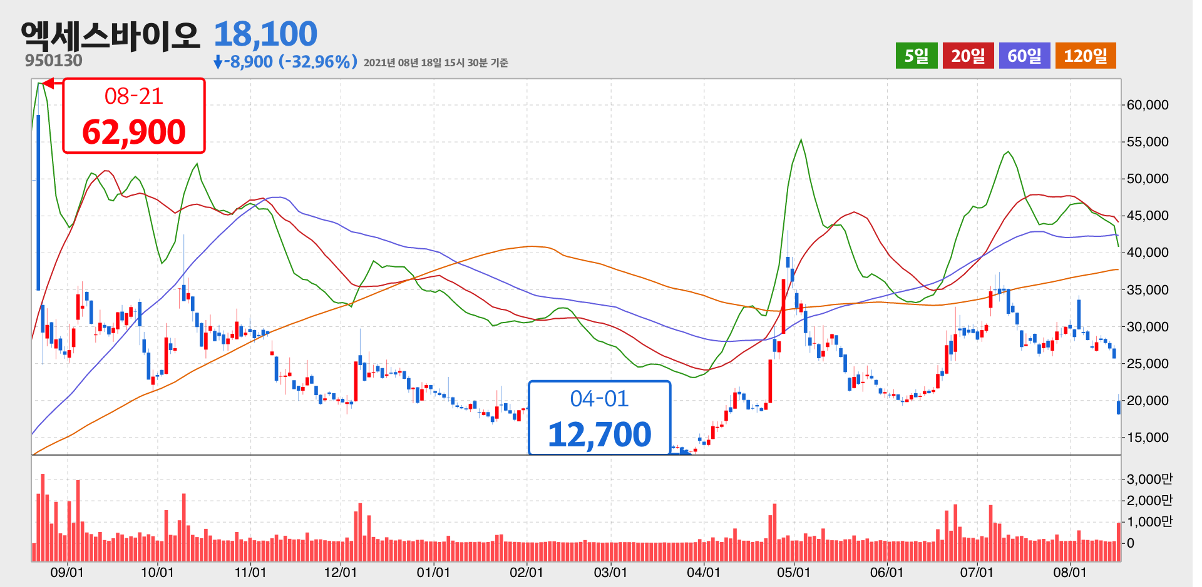This screenshot has height=587, width=1202.
Task: Click the 05/01 date axis label
Action: pos(794,573)
